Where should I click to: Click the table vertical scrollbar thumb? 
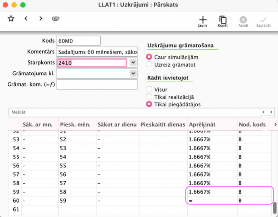tap(275, 208)
